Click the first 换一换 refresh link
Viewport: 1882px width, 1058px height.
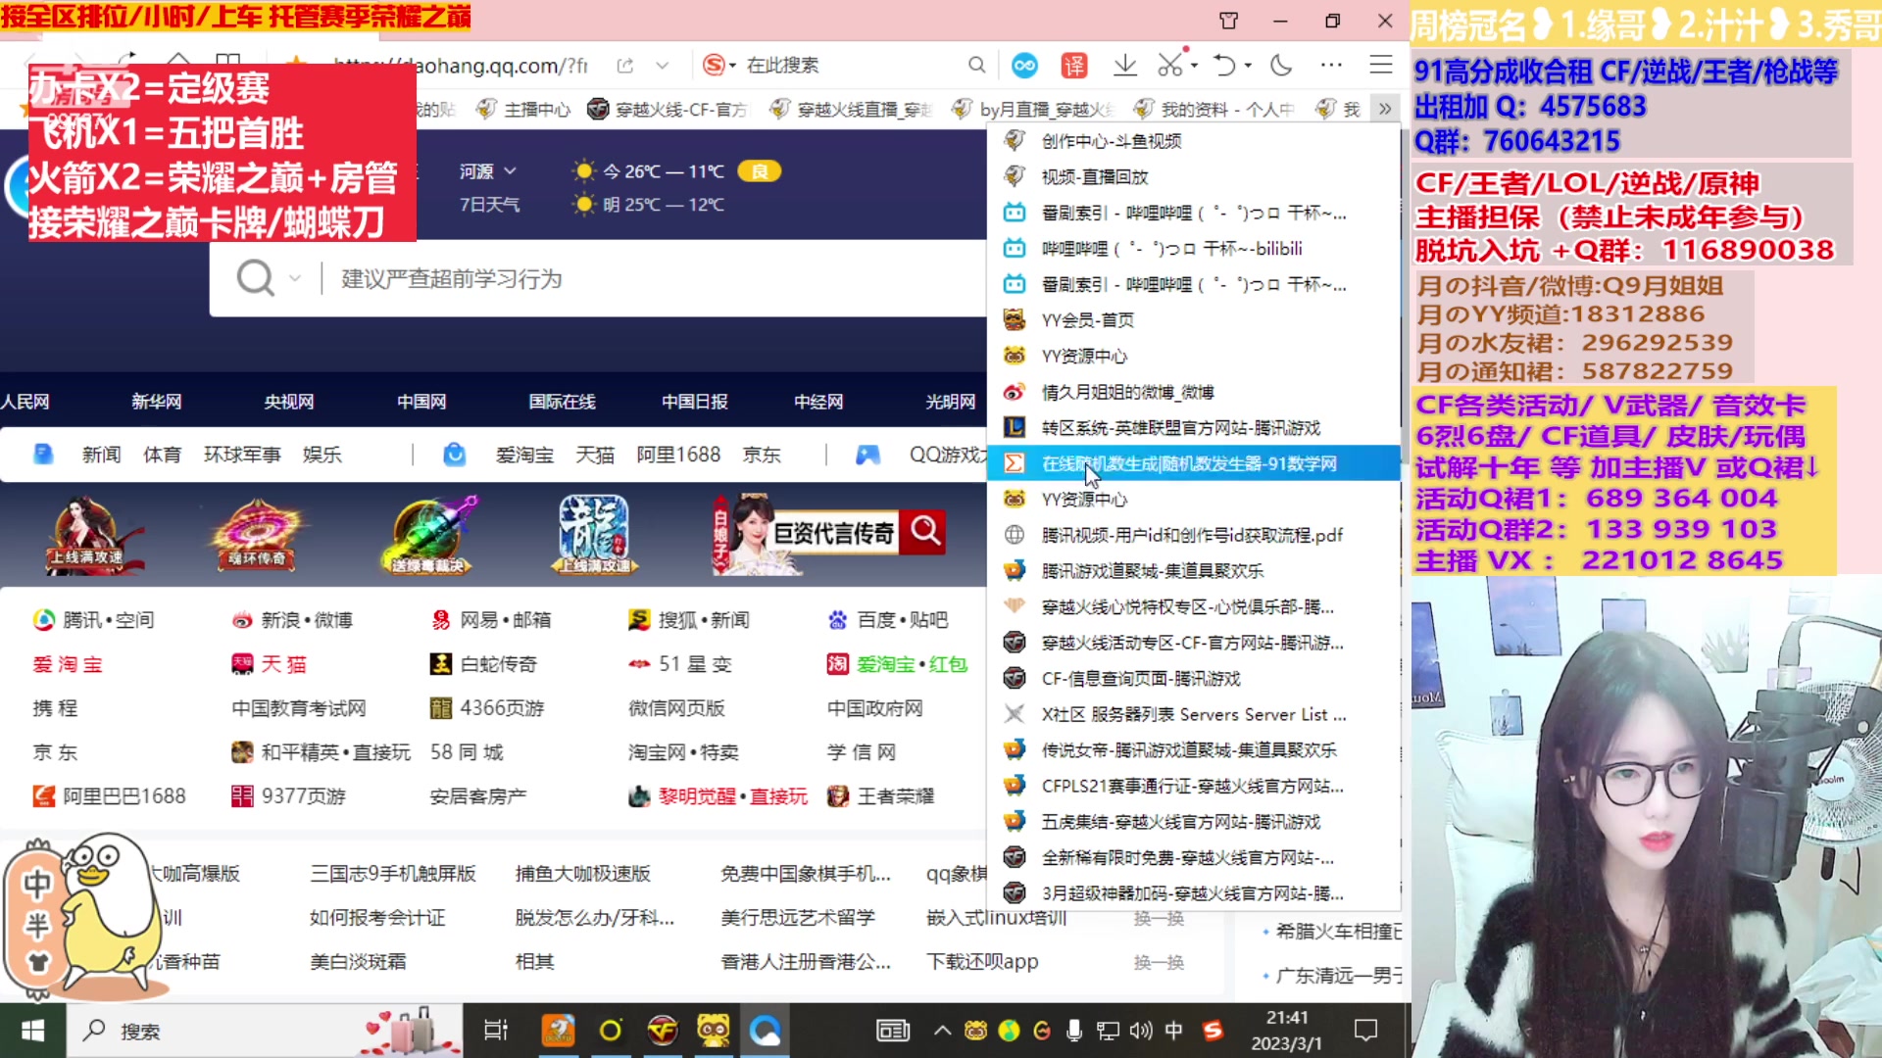point(1159,918)
